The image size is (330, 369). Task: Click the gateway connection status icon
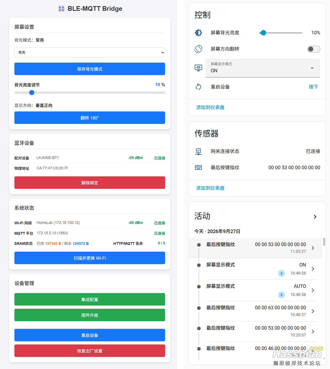(x=198, y=151)
